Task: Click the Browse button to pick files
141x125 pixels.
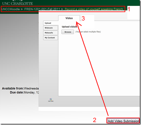Action: point(68,32)
